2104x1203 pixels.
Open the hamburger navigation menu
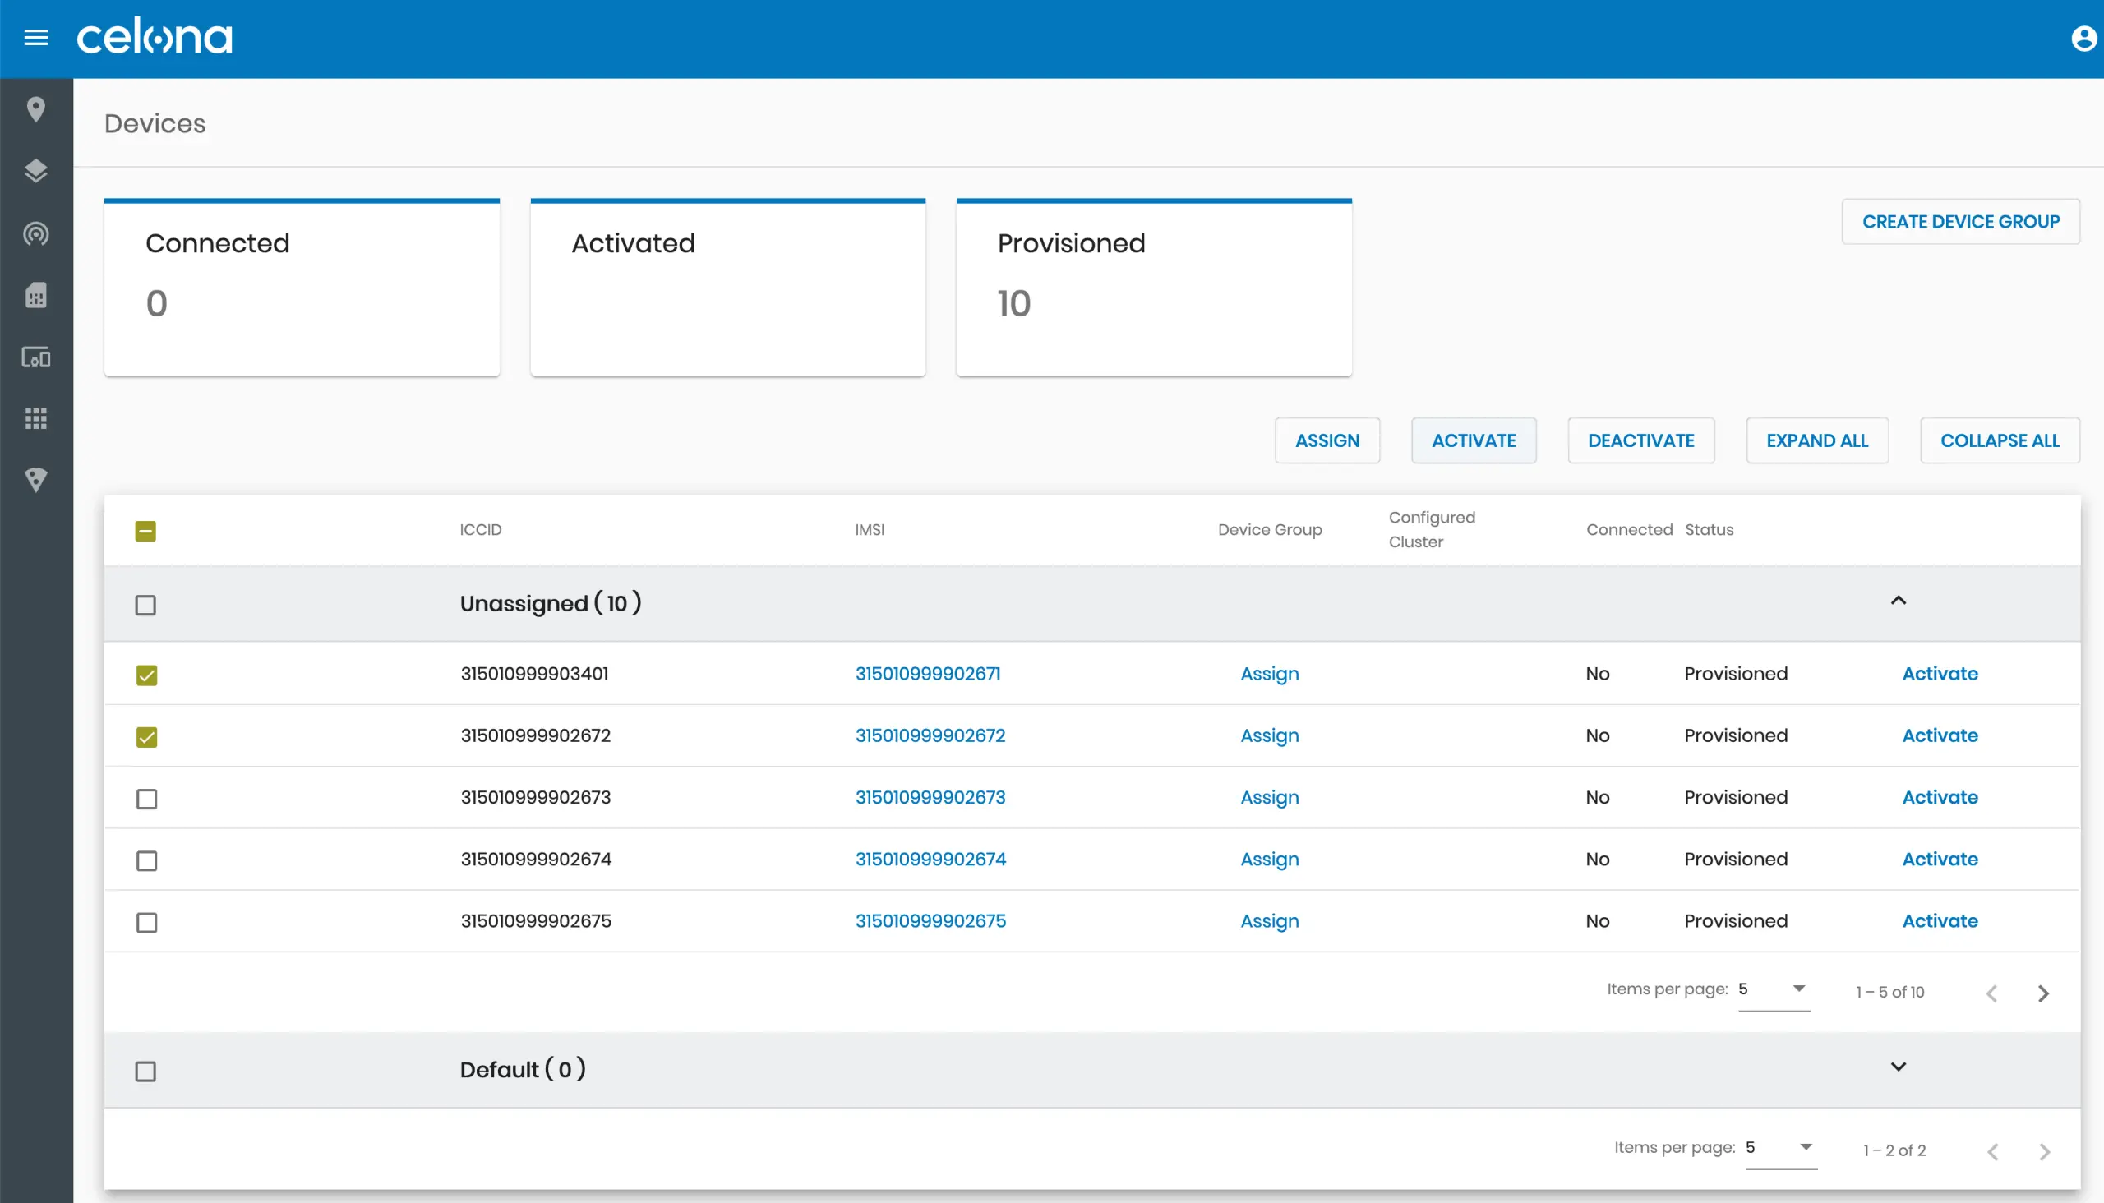pyautogui.click(x=35, y=38)
